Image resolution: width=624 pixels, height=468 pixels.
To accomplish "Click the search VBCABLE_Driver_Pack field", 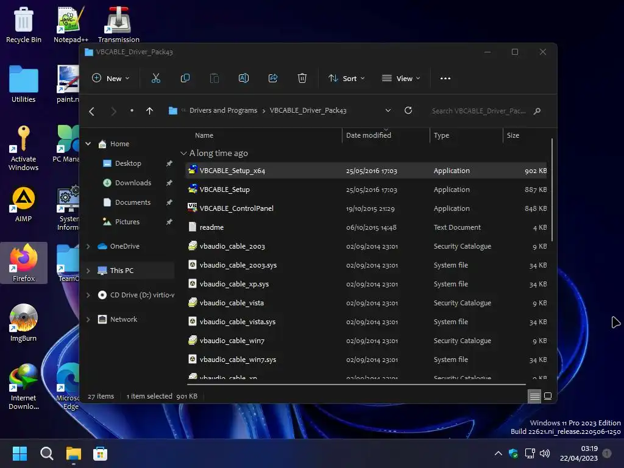I will (479, 111).
